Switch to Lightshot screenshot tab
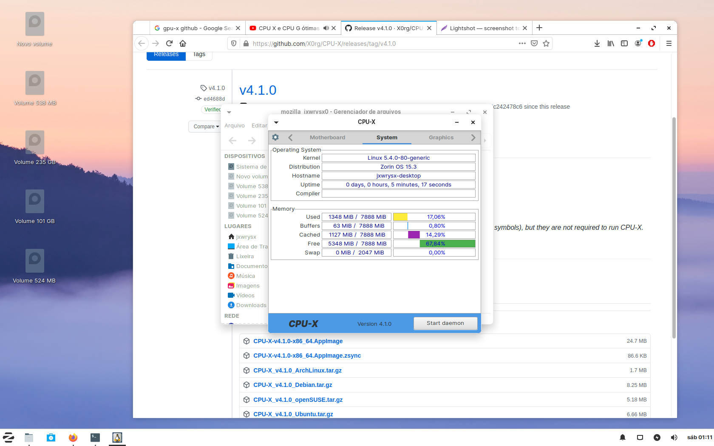 pos(484,28)
